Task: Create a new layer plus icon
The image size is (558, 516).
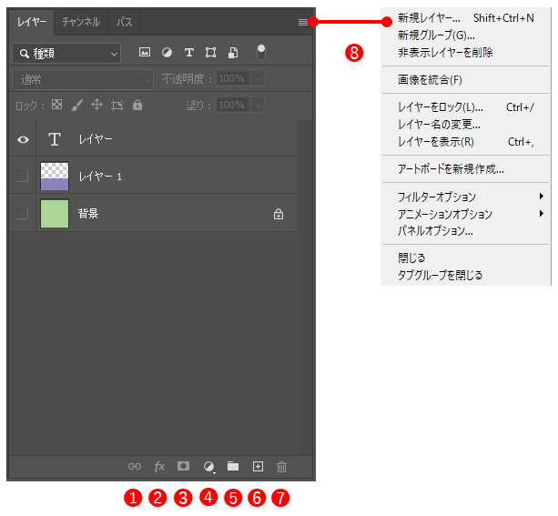Action: (258, 466)
